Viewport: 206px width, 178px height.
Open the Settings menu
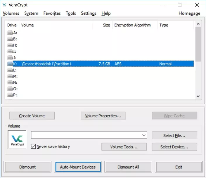89,13
